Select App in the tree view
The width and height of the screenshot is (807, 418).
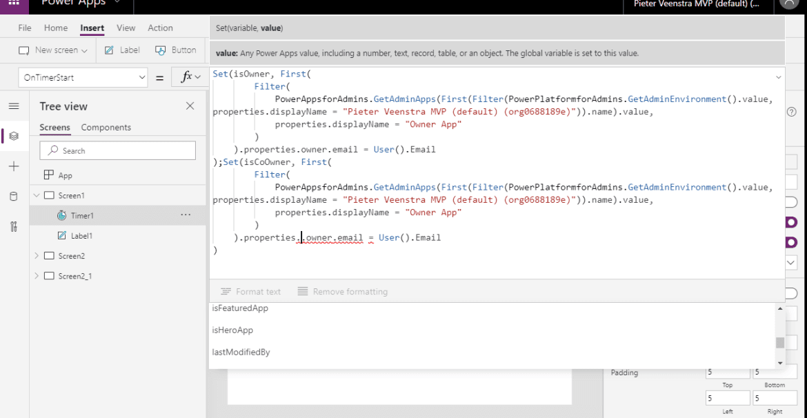coord(66,175)
